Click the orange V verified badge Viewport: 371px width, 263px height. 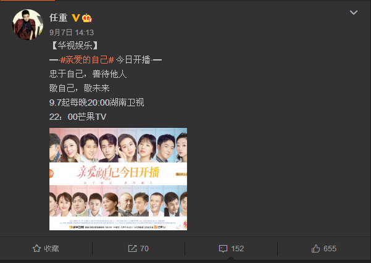pos(75,18)
